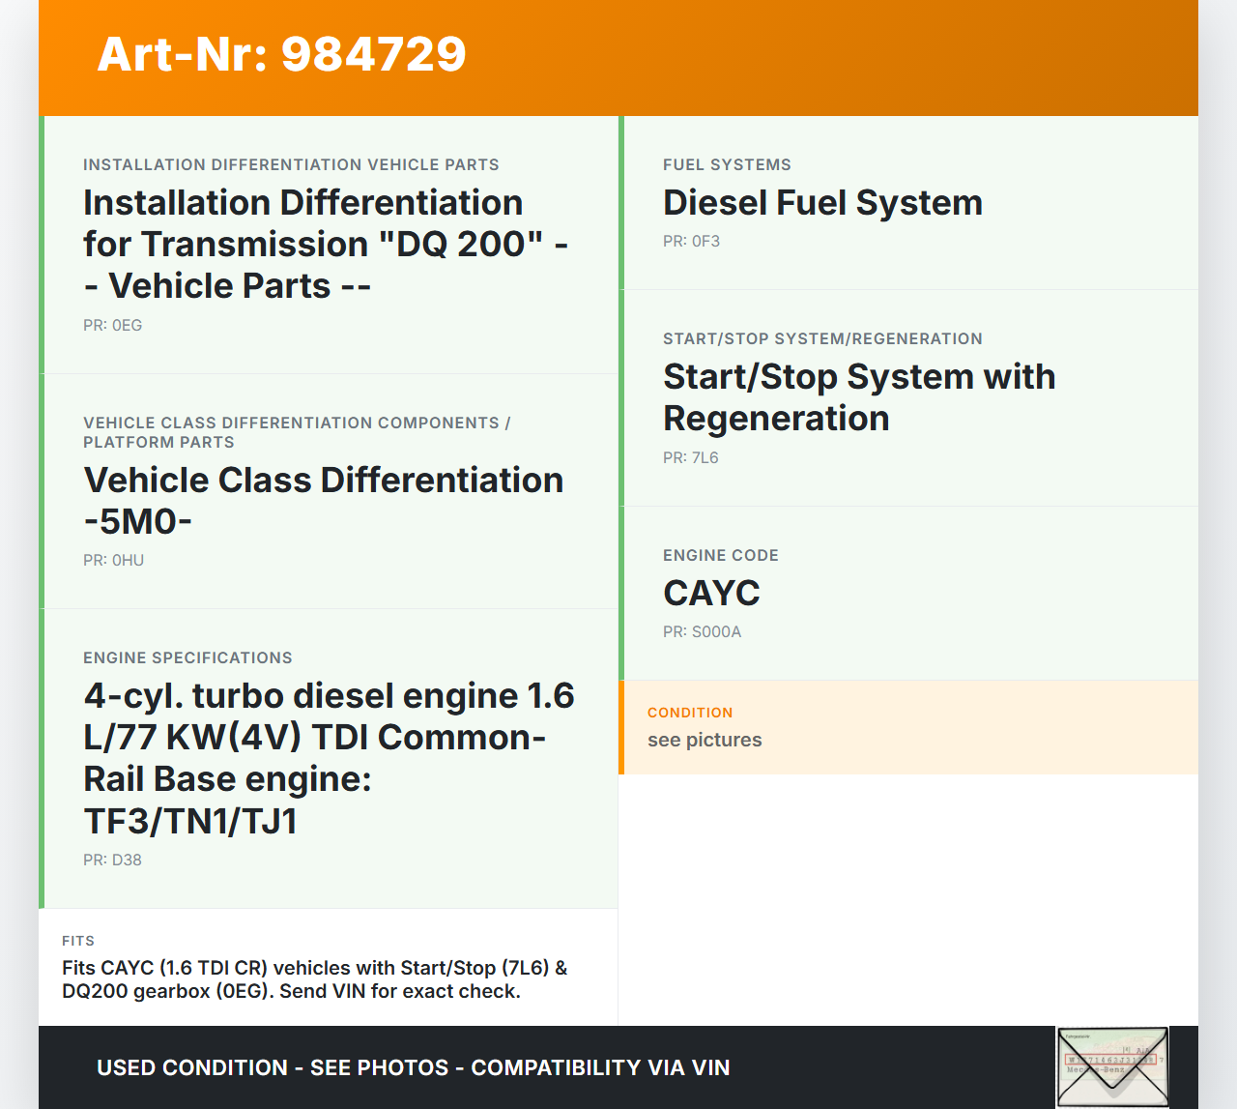This screenshot has height=1109, width=1237.
Task: Select the CAYC engine code value
Action: [x=711, y=594]
